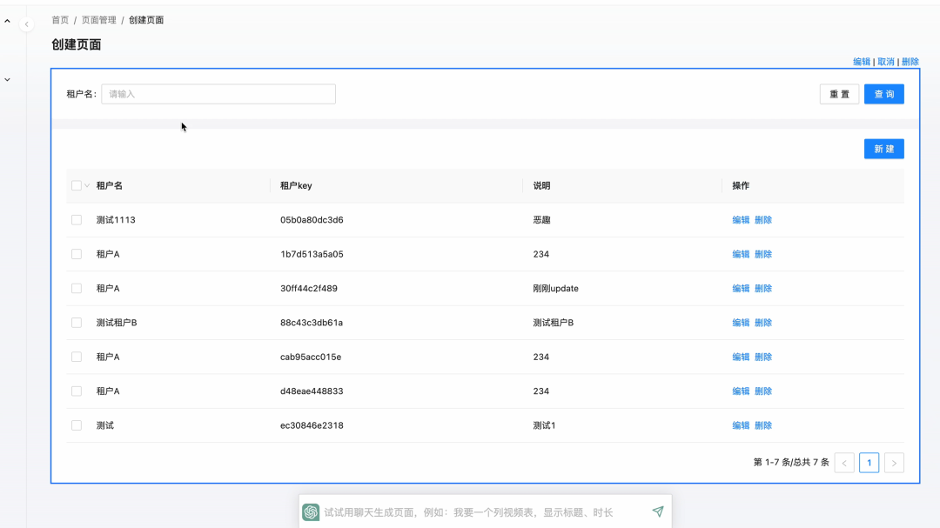Edit the row with key ec30846e2318
This screenshot has height=528, width=940.
(741, 425)
